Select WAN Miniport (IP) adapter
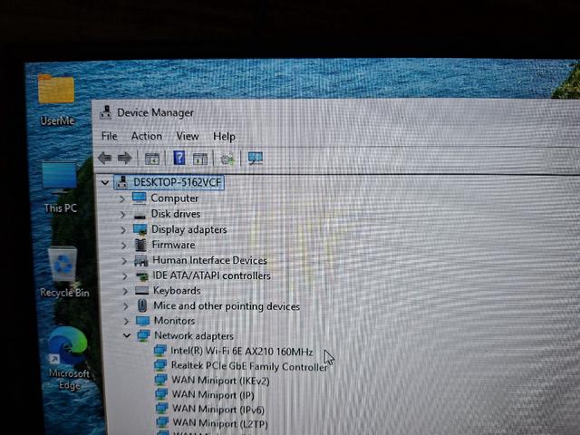The height and width of the screenshot is (435, 580). (213, 395)
